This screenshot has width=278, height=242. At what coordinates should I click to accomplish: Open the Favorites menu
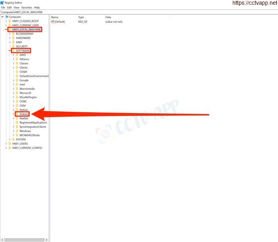(26, 8)
